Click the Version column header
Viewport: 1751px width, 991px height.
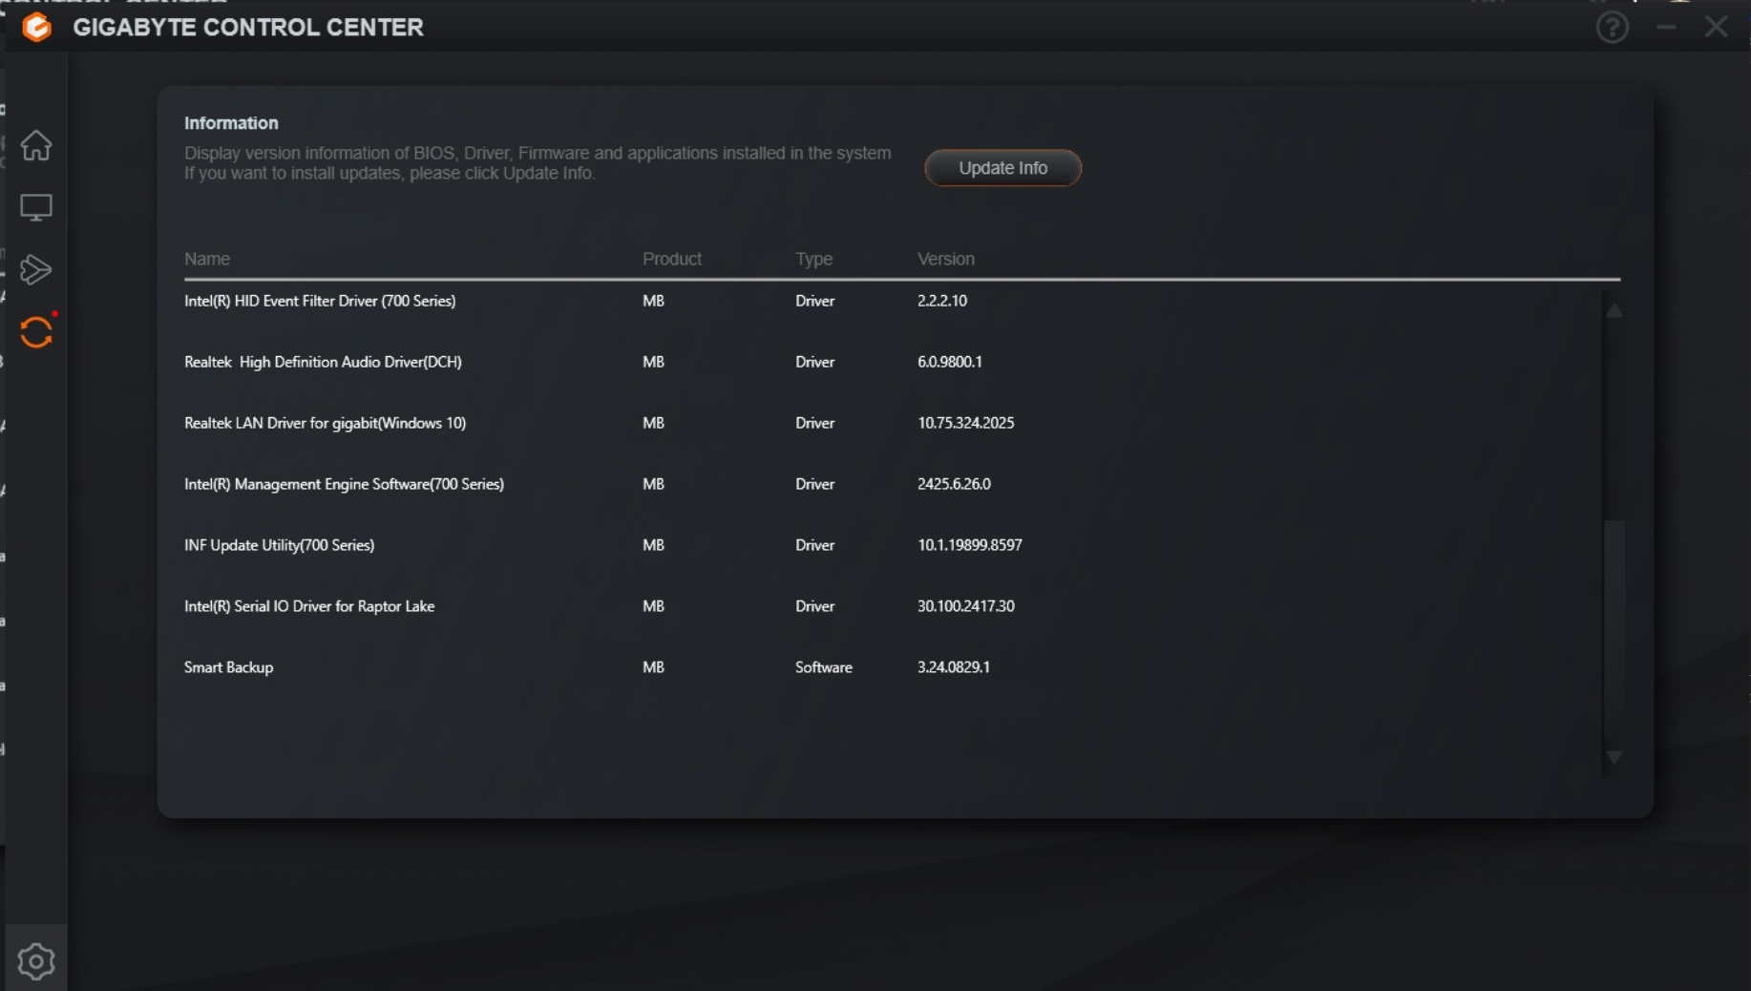pos(945,259)
